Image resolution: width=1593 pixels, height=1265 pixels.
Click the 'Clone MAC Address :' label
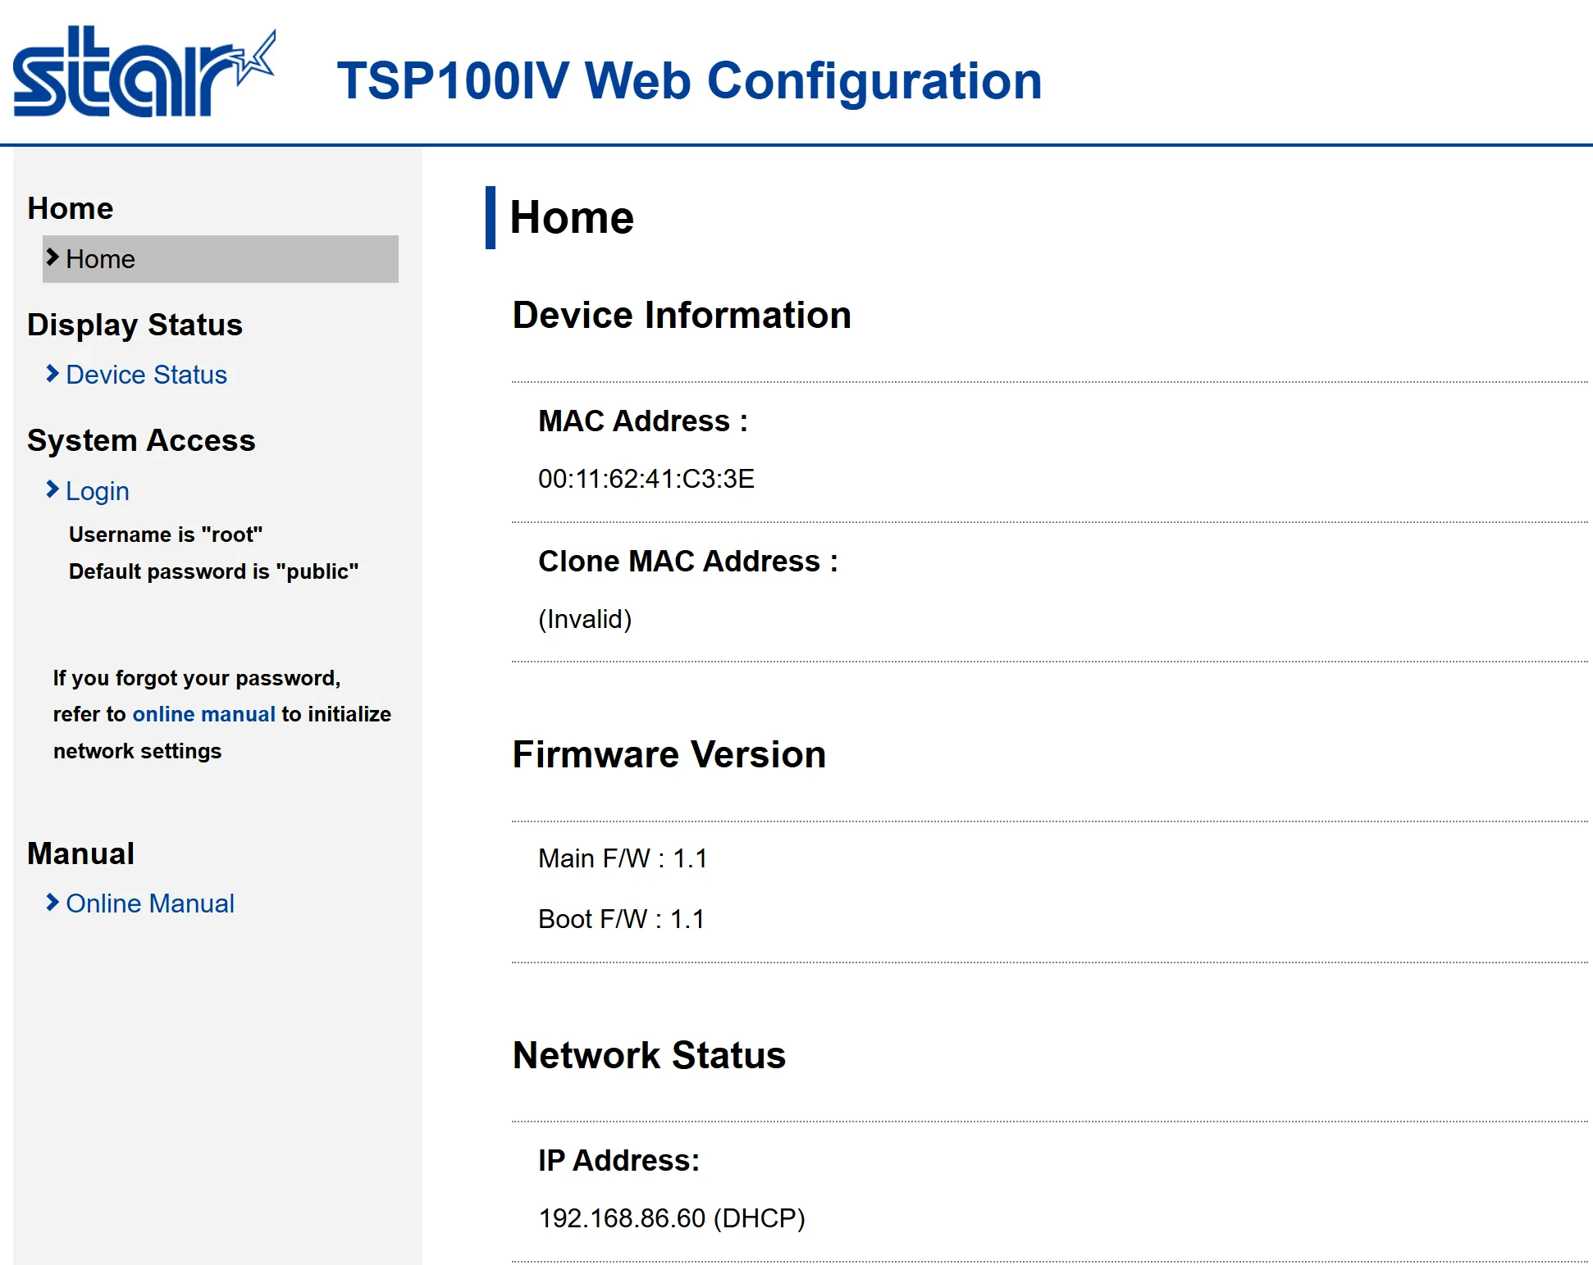(688, 561)
